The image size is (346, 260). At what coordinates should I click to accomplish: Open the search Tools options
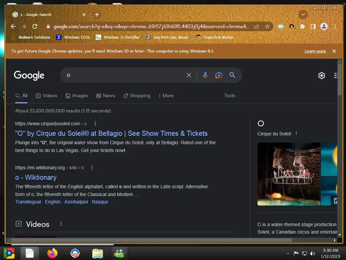229,96
